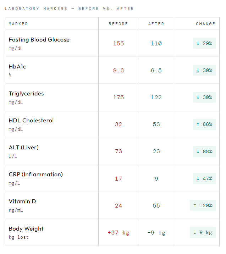
Task: Click the Vitamin D marker label
Action: (22, 201)
